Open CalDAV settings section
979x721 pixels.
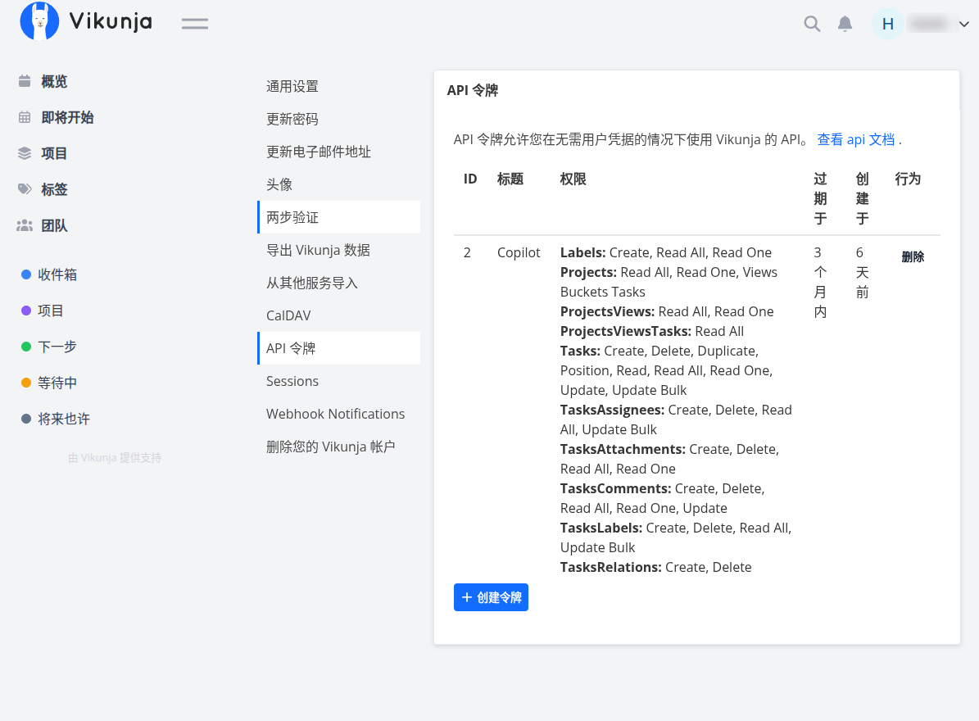coord(339,316)
